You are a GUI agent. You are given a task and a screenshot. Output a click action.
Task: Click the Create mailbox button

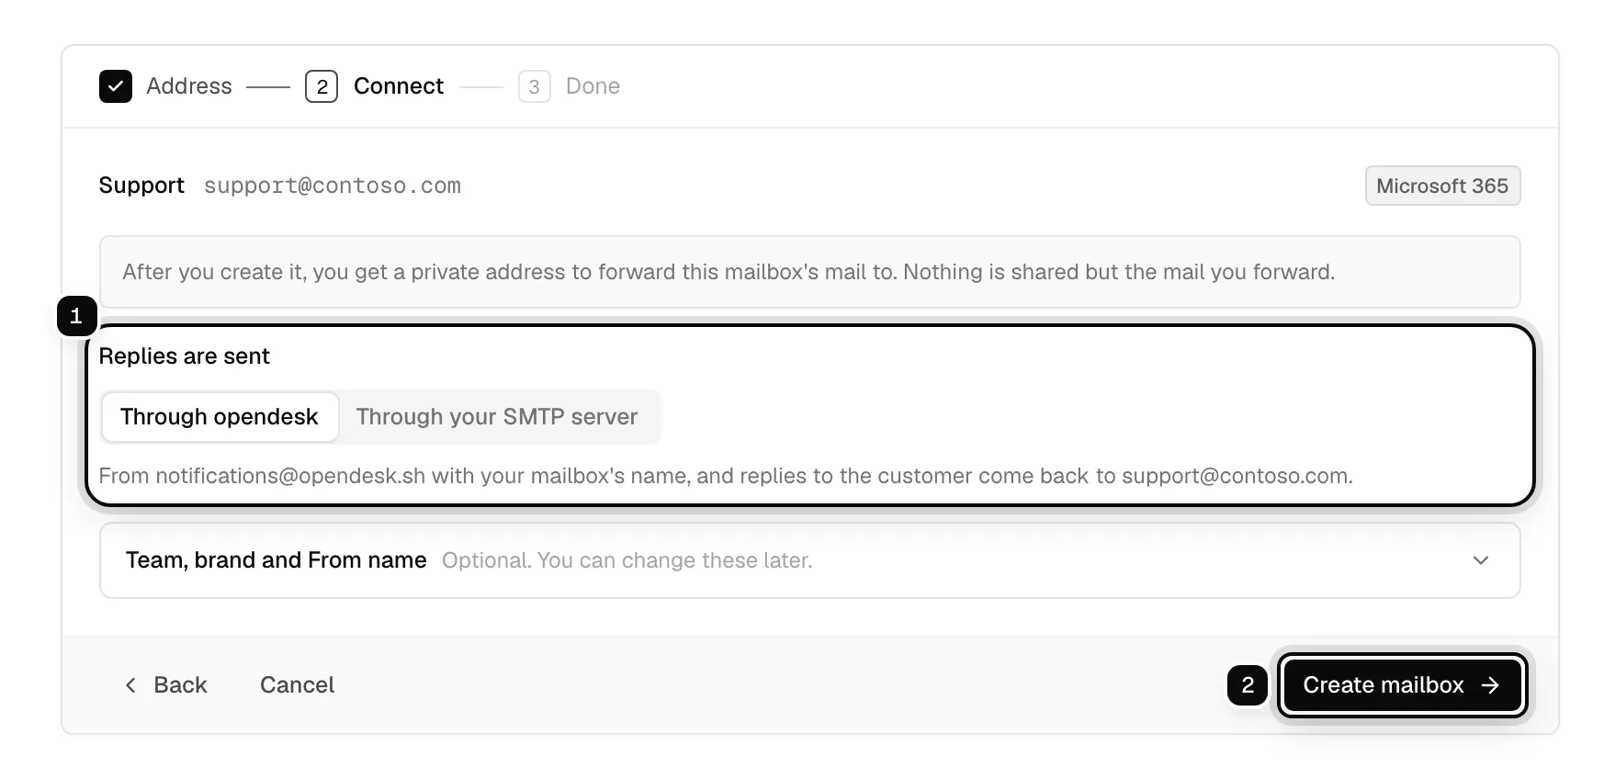coord(1403,685)
